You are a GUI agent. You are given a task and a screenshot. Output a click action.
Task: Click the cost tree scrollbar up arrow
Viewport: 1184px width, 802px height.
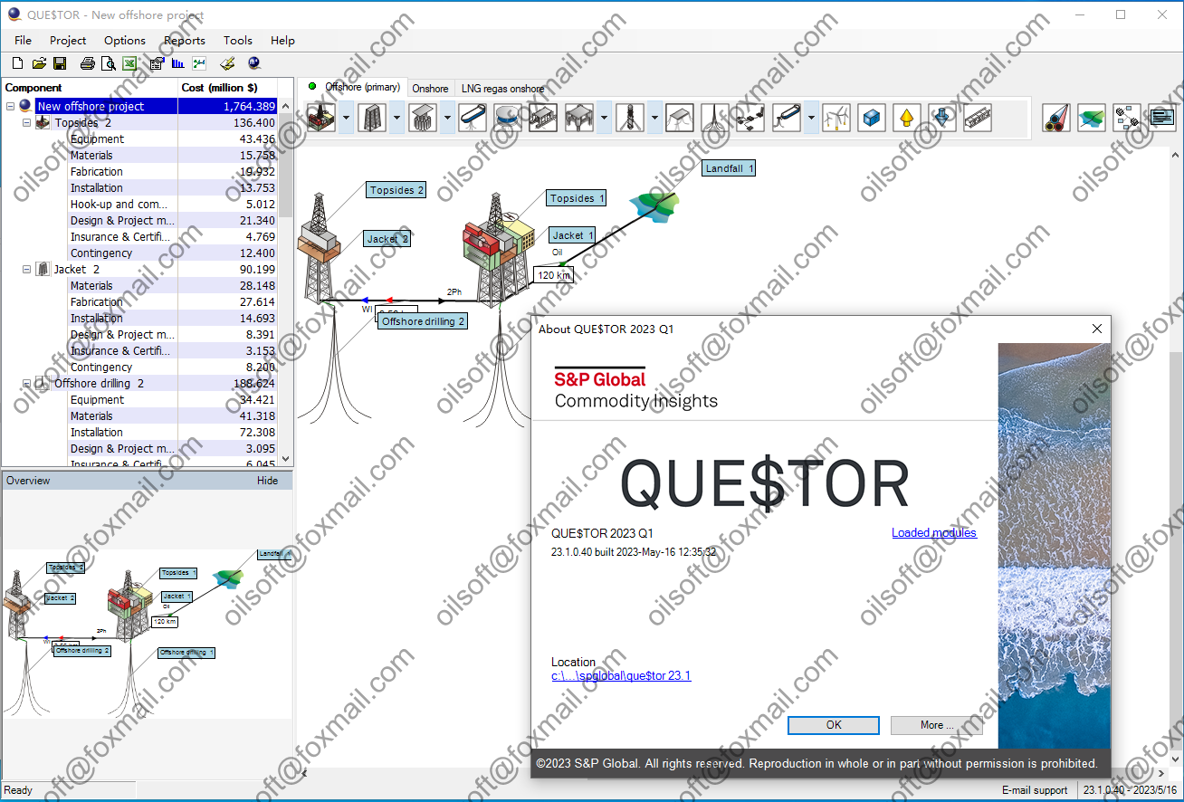[x=286, y=107]
